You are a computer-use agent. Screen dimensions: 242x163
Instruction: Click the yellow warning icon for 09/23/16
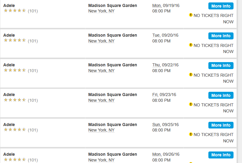tap(191, 104)
